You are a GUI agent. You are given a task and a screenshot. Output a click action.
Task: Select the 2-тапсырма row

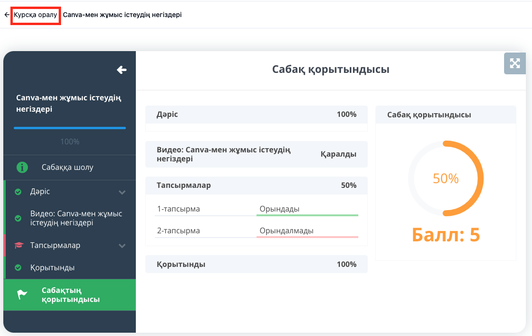coord(257,231)
